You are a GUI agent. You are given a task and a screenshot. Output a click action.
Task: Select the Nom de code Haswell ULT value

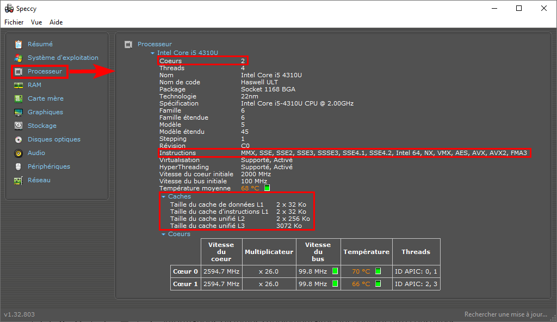(x=259, y=82)
